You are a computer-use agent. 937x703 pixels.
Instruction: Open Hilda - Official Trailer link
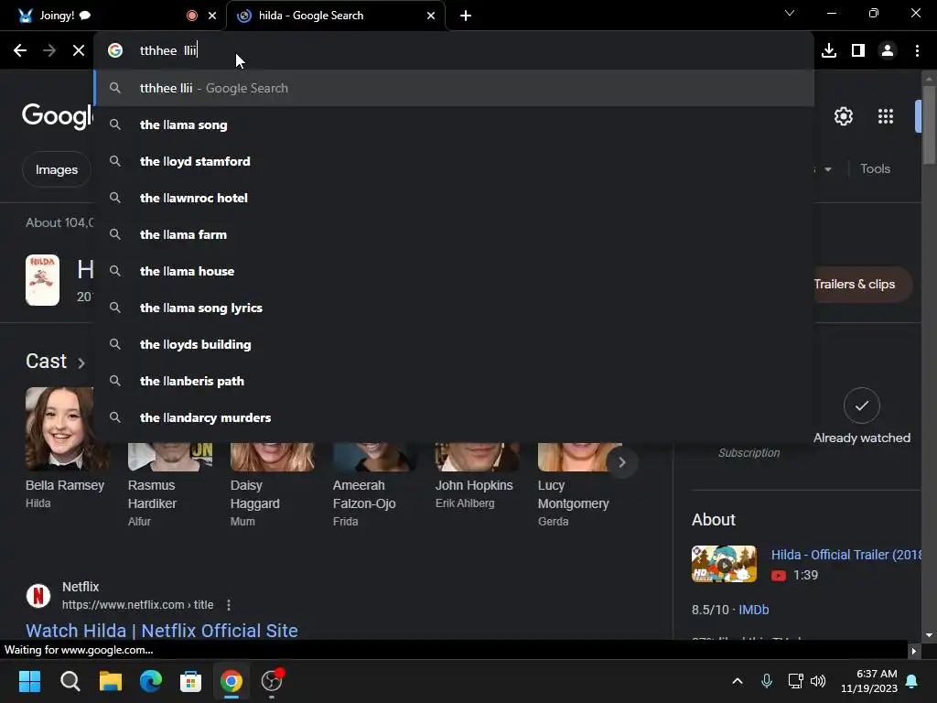click(845, 555)
